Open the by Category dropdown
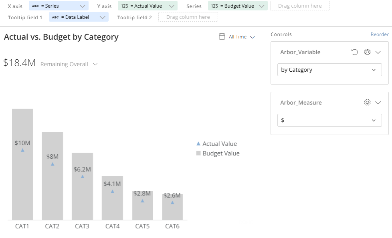This screenshot has width=392, height=238. coord(329,70)
